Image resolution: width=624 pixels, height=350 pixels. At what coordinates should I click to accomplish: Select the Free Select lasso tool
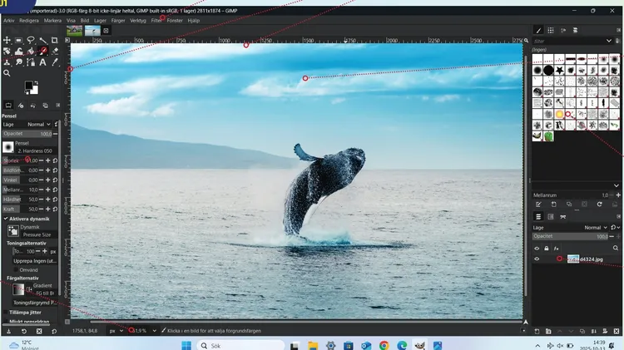click(x=31, y=40)
